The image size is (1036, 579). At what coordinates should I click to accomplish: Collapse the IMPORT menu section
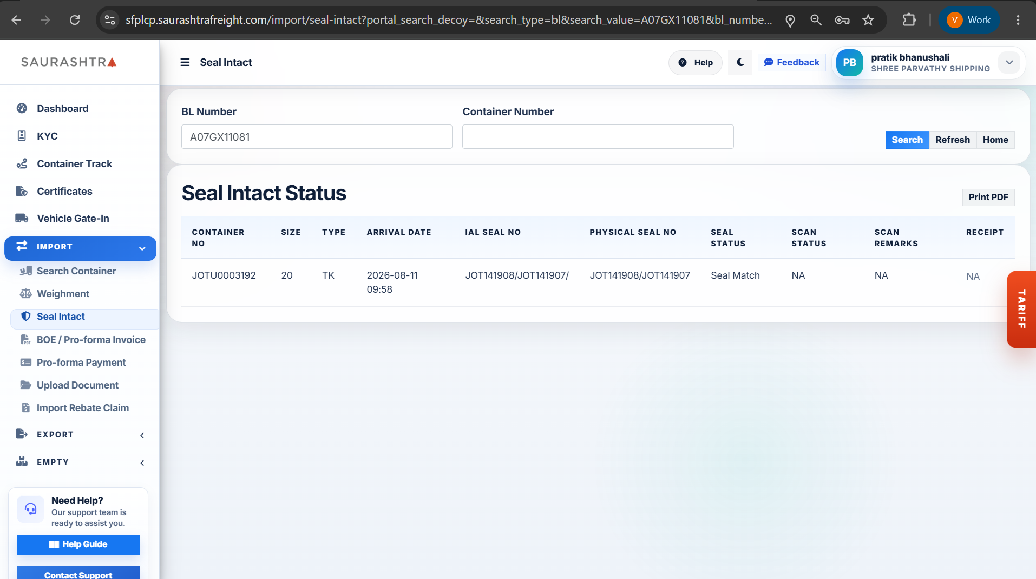click(80, 248)
